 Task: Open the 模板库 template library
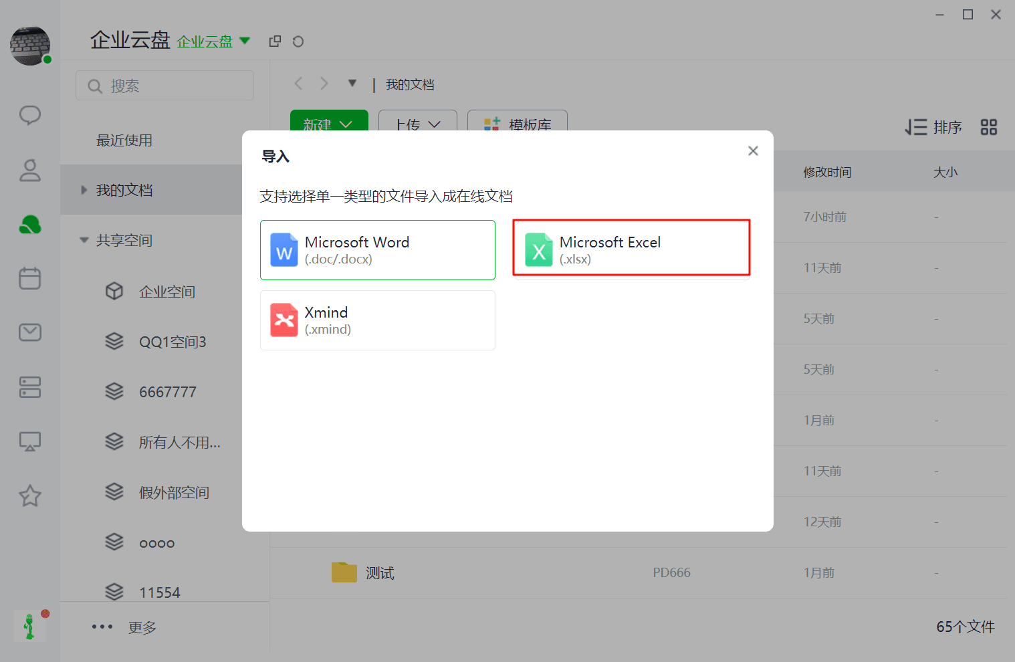click(518, 121)
